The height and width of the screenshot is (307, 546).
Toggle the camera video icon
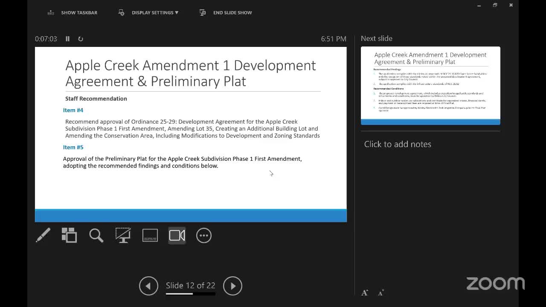click(177, 235)
